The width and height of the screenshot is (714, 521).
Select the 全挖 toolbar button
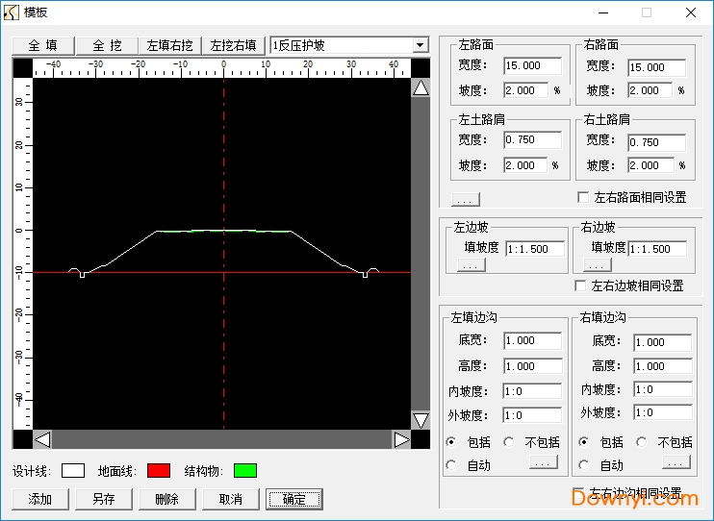pyautogui.click(x=107, y=45)
